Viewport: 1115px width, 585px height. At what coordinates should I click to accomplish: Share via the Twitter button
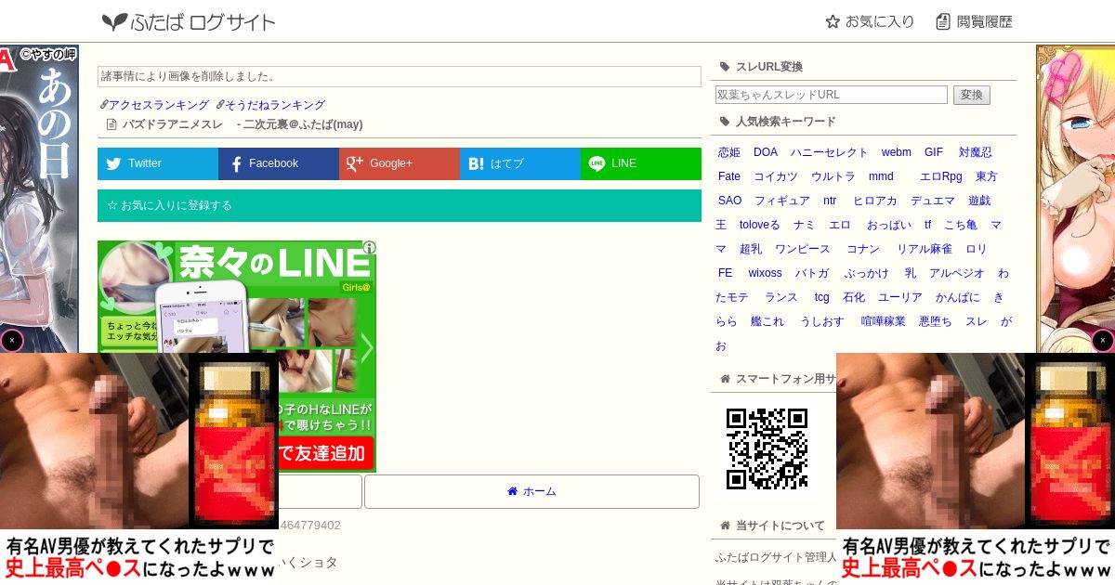pos(158,163)
